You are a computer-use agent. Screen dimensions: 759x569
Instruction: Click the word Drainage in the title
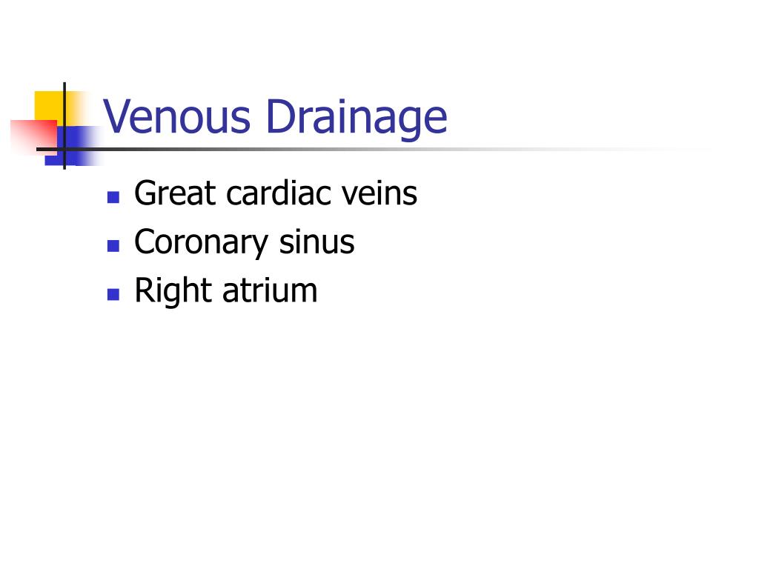tap(357, 119)
